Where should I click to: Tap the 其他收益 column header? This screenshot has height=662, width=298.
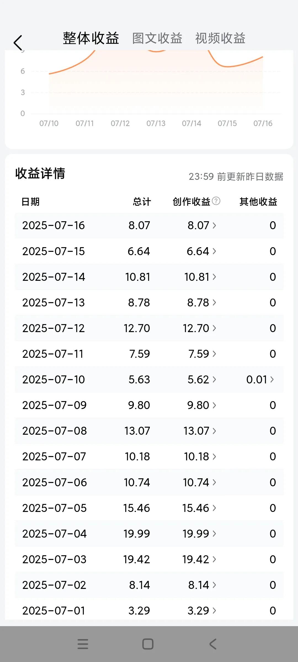click(x=258, y=202)
